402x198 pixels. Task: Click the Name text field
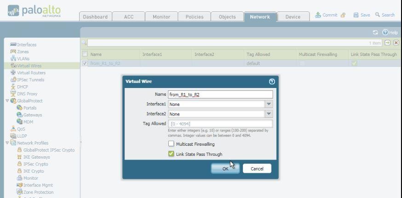coord(220,94)
